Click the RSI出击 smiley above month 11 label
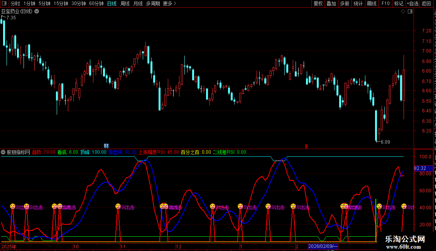Screen dimensions: 436x251 coord(118,206)
